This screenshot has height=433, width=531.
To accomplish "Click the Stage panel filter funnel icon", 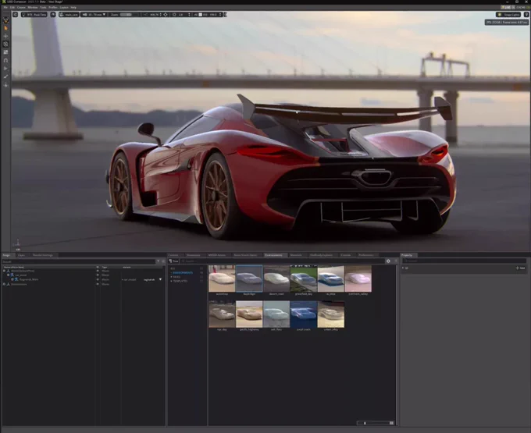I will (159, 261).
